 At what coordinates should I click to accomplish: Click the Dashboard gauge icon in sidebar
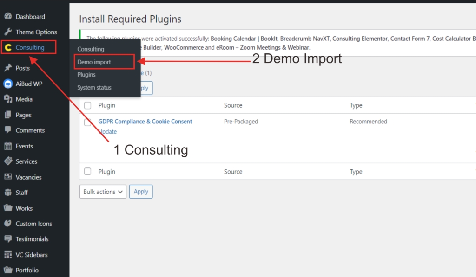(x=8, y=17)
